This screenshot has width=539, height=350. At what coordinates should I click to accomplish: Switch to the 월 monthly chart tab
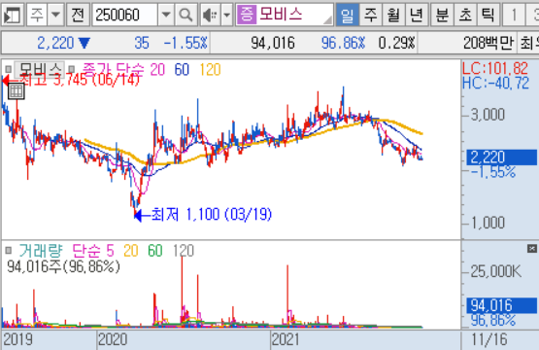click(x=393, y=16)
